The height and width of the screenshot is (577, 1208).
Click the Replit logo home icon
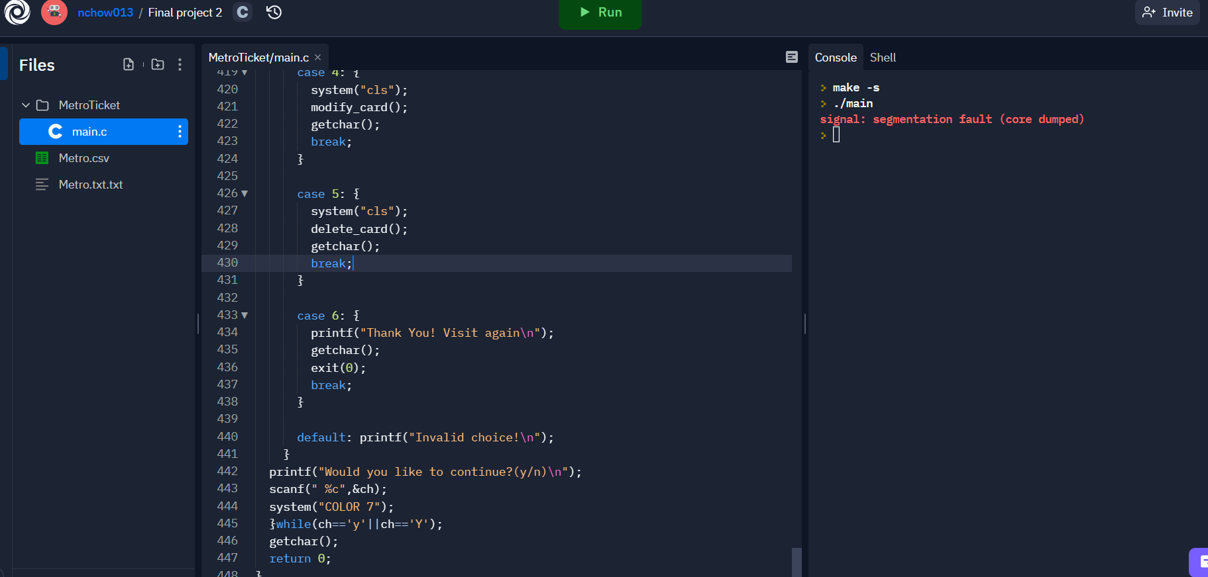(x=17, y=12)
